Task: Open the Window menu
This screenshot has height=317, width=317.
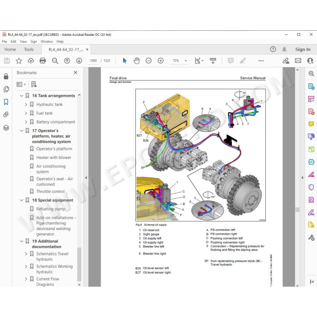Action: 47,42
